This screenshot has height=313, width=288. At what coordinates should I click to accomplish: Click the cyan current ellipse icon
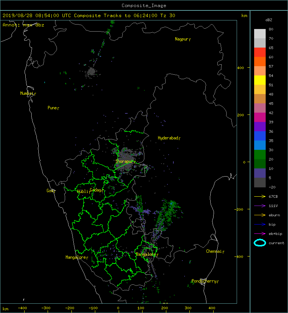(x=260, y=243)
